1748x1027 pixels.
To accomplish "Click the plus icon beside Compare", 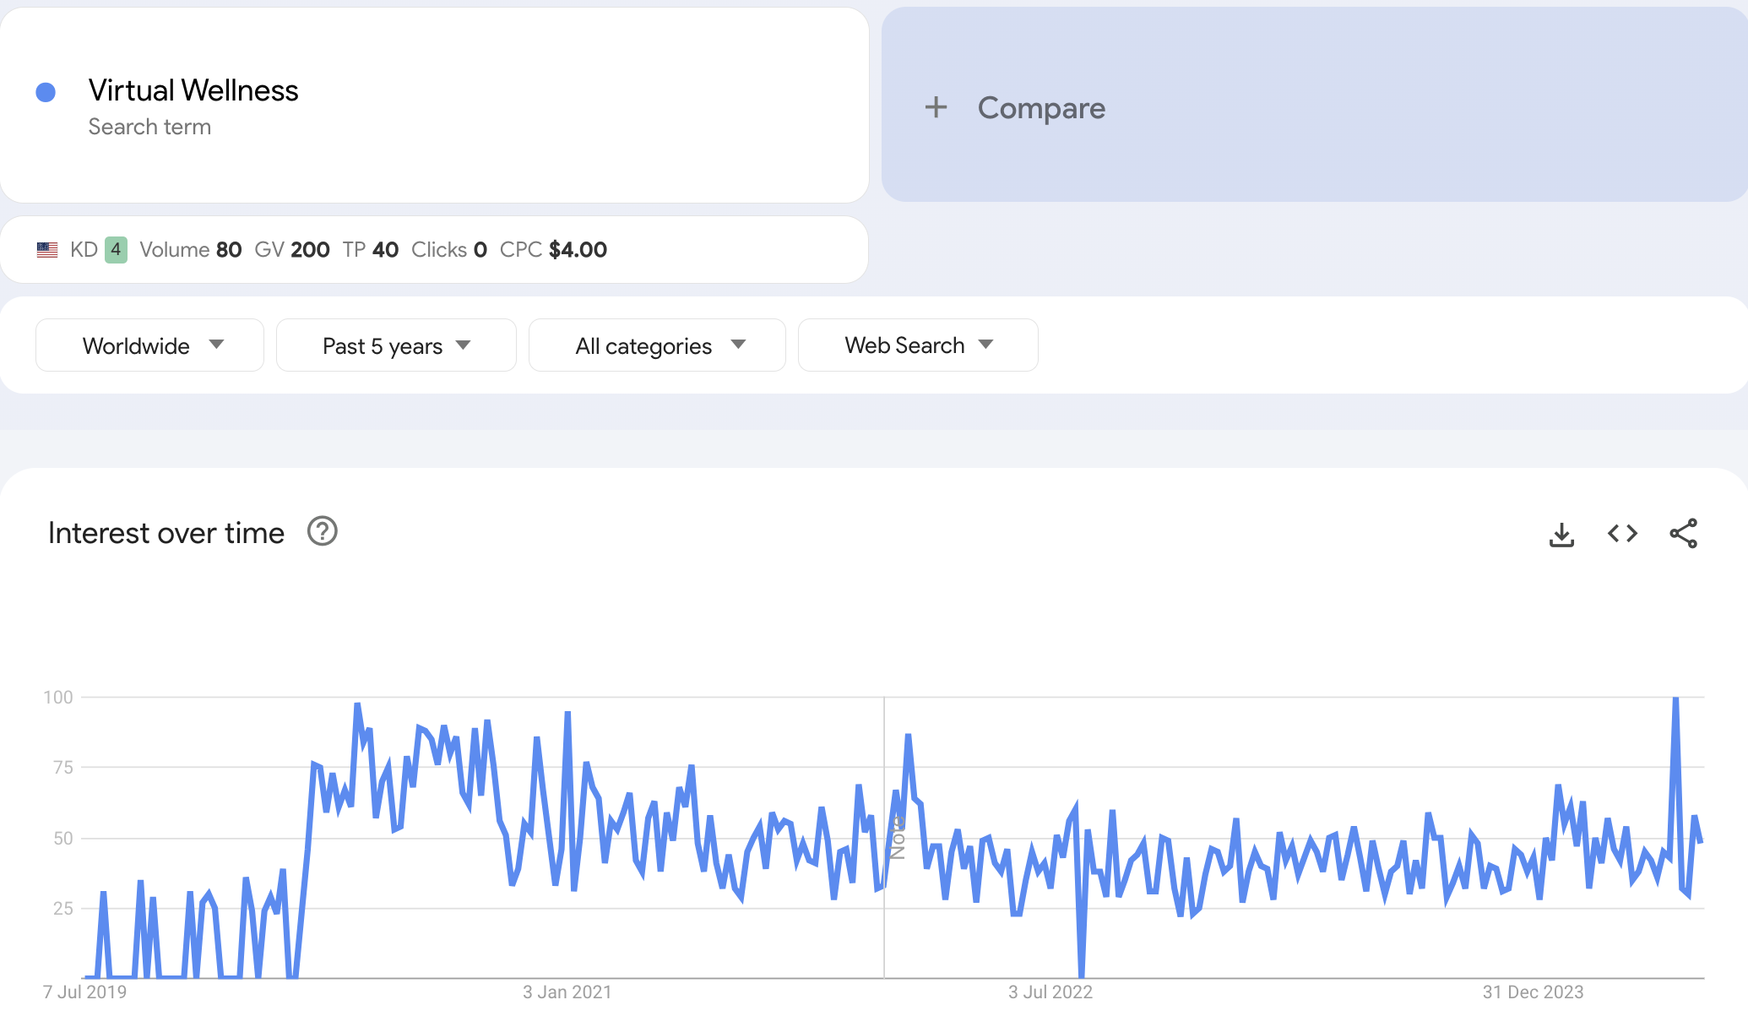I will pyautogui.click(x=936, y=107).
